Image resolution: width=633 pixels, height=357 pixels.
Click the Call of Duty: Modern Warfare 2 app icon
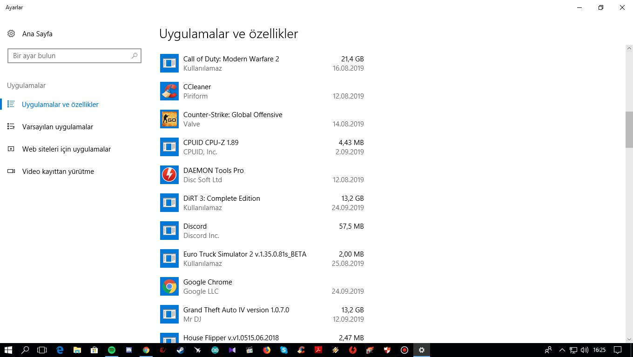click(169, 63)
